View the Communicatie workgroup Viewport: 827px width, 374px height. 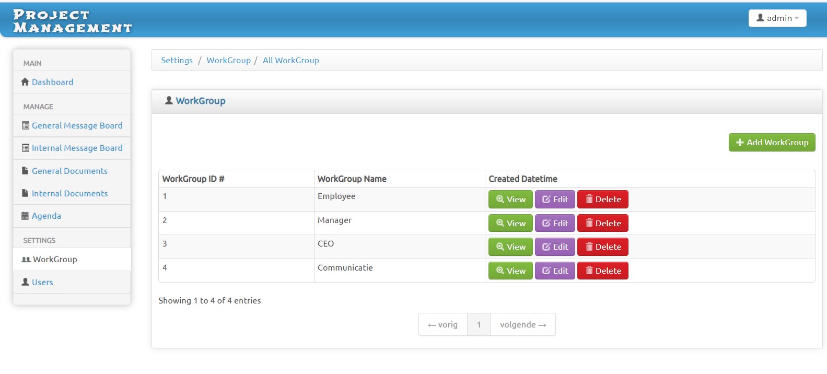(510, 271)
